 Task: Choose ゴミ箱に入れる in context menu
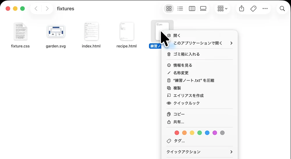[x=200, y=54]
